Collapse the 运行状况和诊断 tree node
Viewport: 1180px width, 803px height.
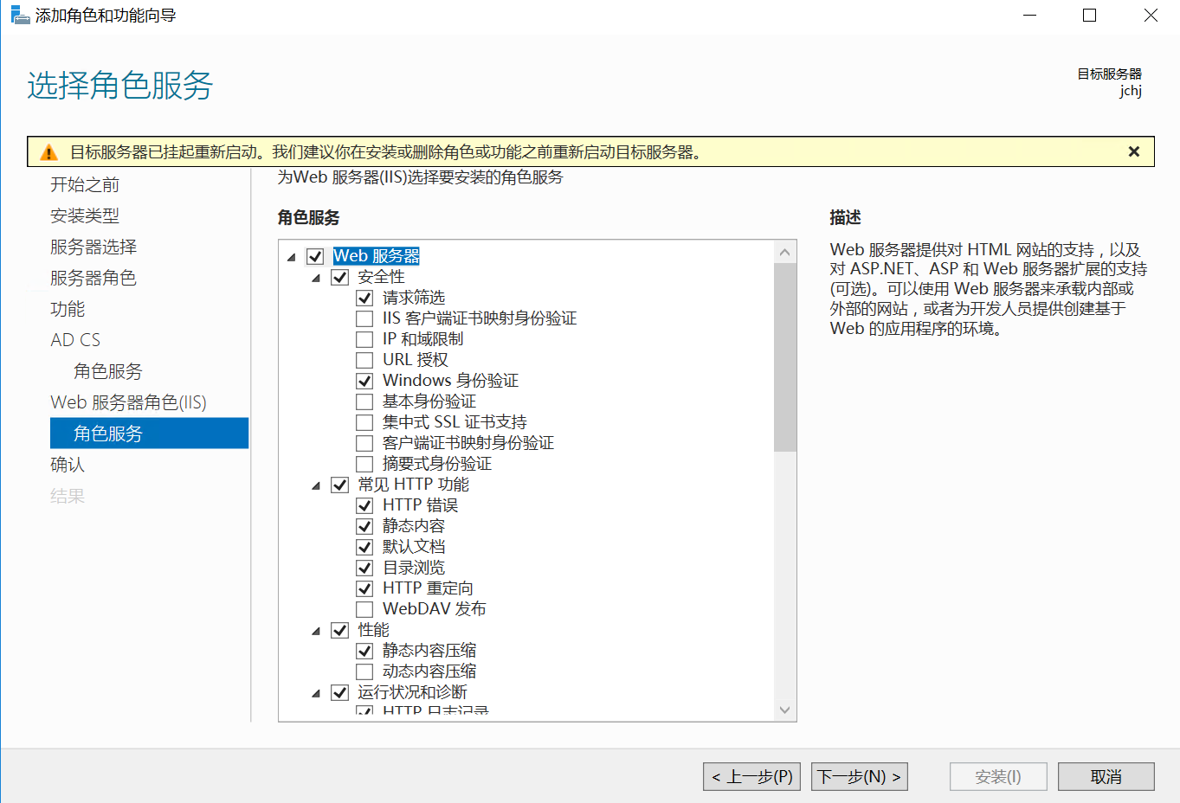(x=316, y=693)
